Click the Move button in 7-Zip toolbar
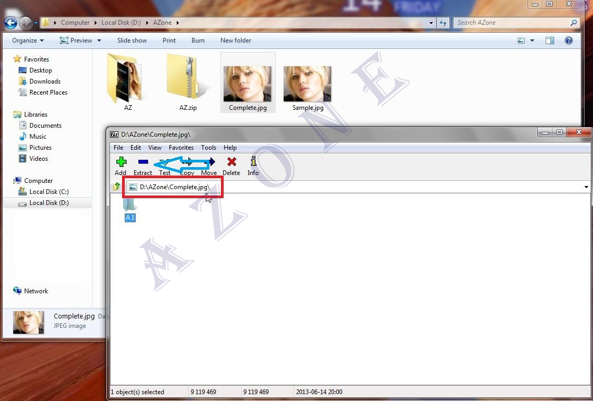This screenshot has height=401, width=593. tap(209, 167)
